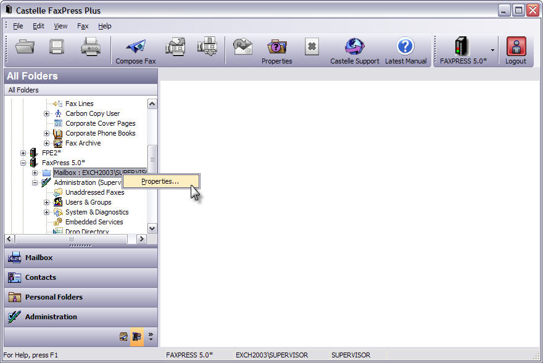Click the envelope forward-by-email toolbar icon
This screenshot has width=543, height=363.
pyautogui.click(x=242, y=47)
